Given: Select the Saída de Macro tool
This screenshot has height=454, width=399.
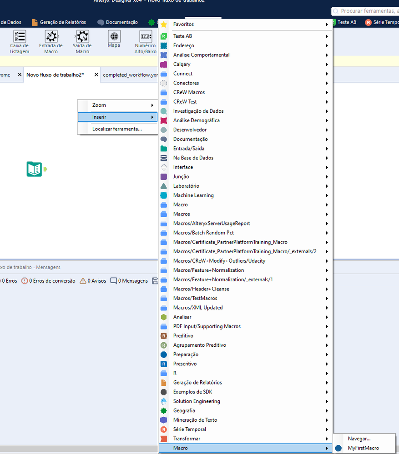Looking at the screenshot, I should 82,42.
